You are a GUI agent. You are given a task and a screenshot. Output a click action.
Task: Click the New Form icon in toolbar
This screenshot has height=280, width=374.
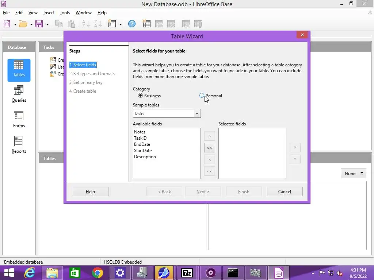(x=112, y=24)
